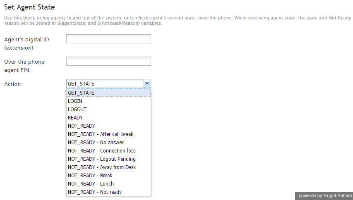Choose LOGIN option in the list

(x=108, y=101)
